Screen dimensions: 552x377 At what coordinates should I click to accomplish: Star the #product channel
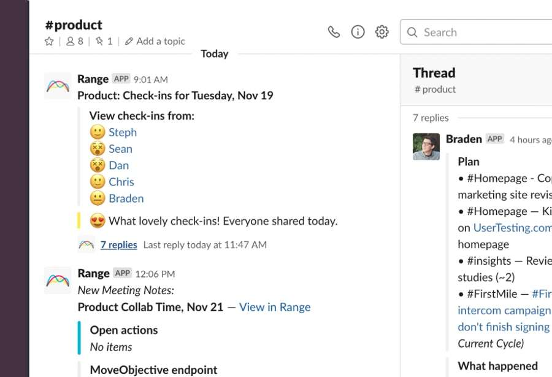[x=49, y=42]
